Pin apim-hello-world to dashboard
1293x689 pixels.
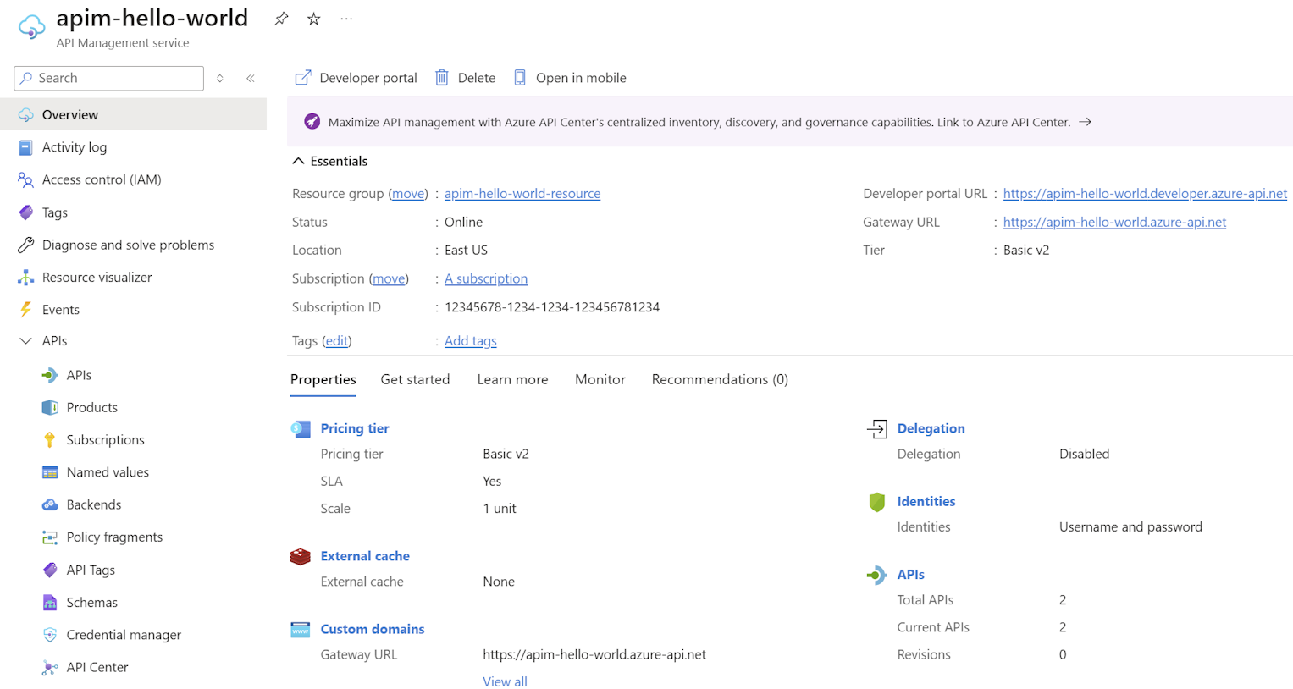point(280,18)
